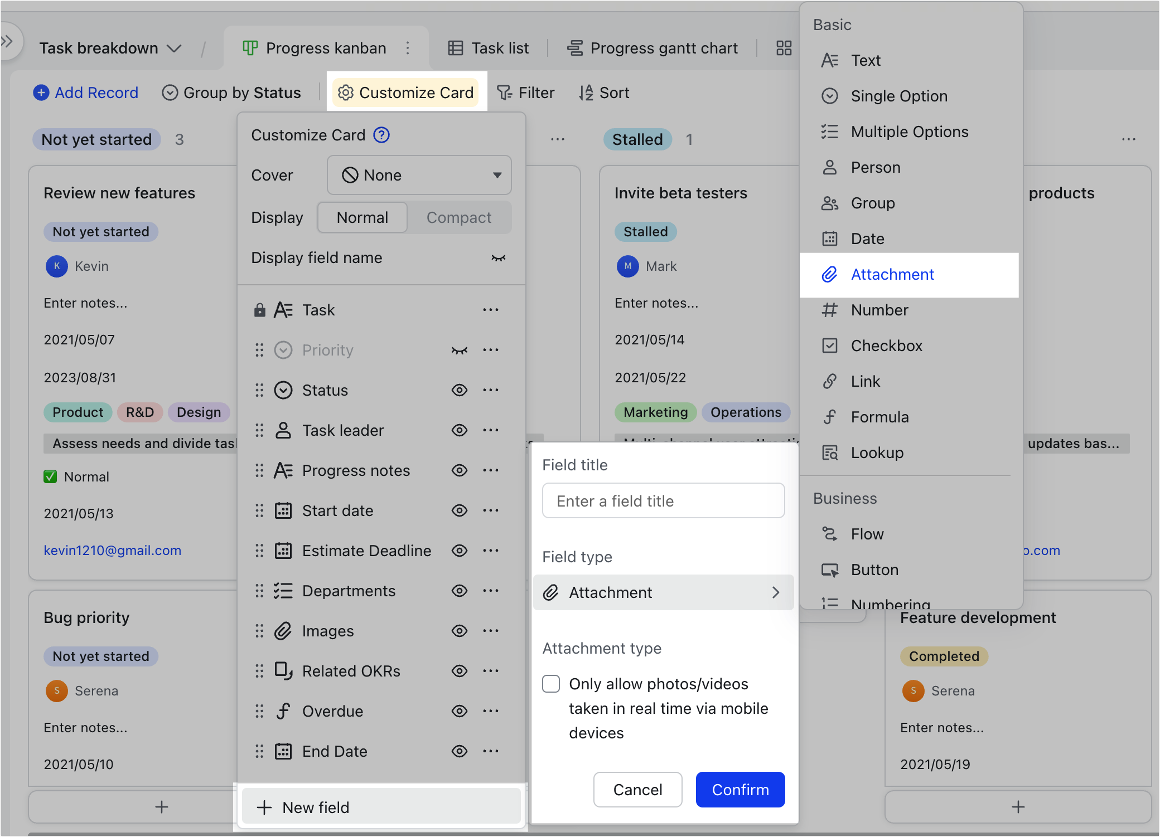Enable photos/videos taken in real time checkbox
Viewport: 1160px width, 837px height.
point(550,684)
